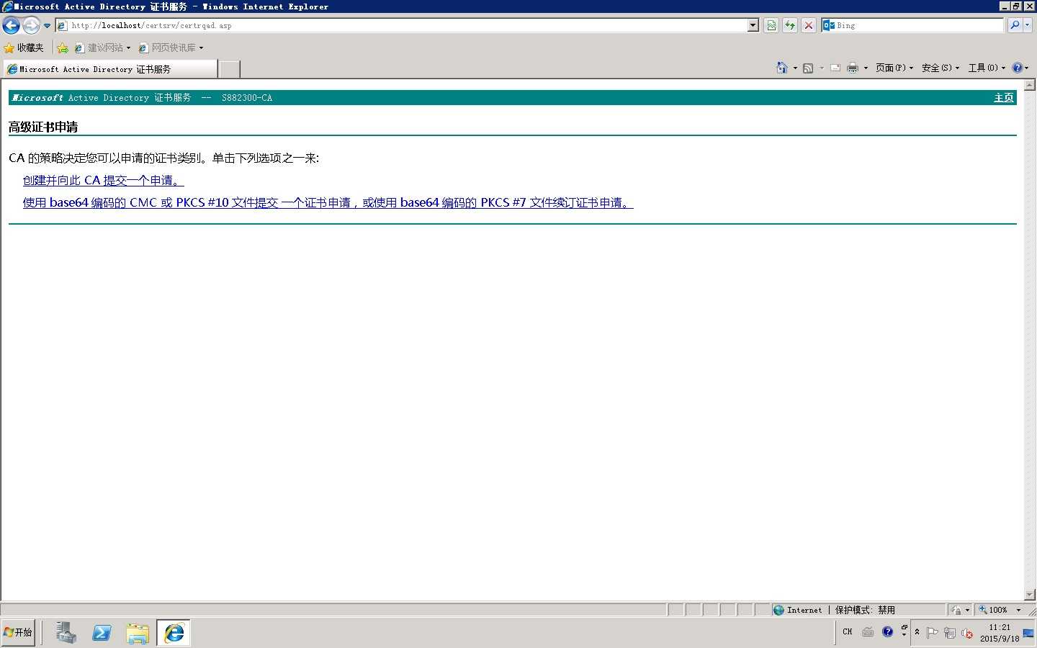The image size is (1037, 648).
Task: Open the 网页快讯库 web slice gallery
Action: 171,48
